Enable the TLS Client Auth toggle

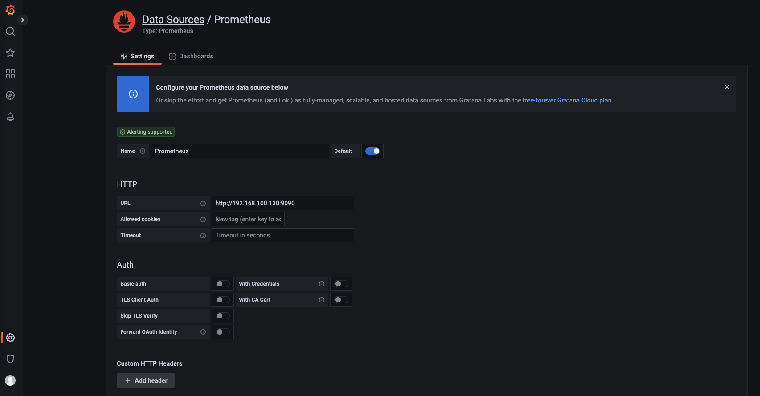point(223,300)
